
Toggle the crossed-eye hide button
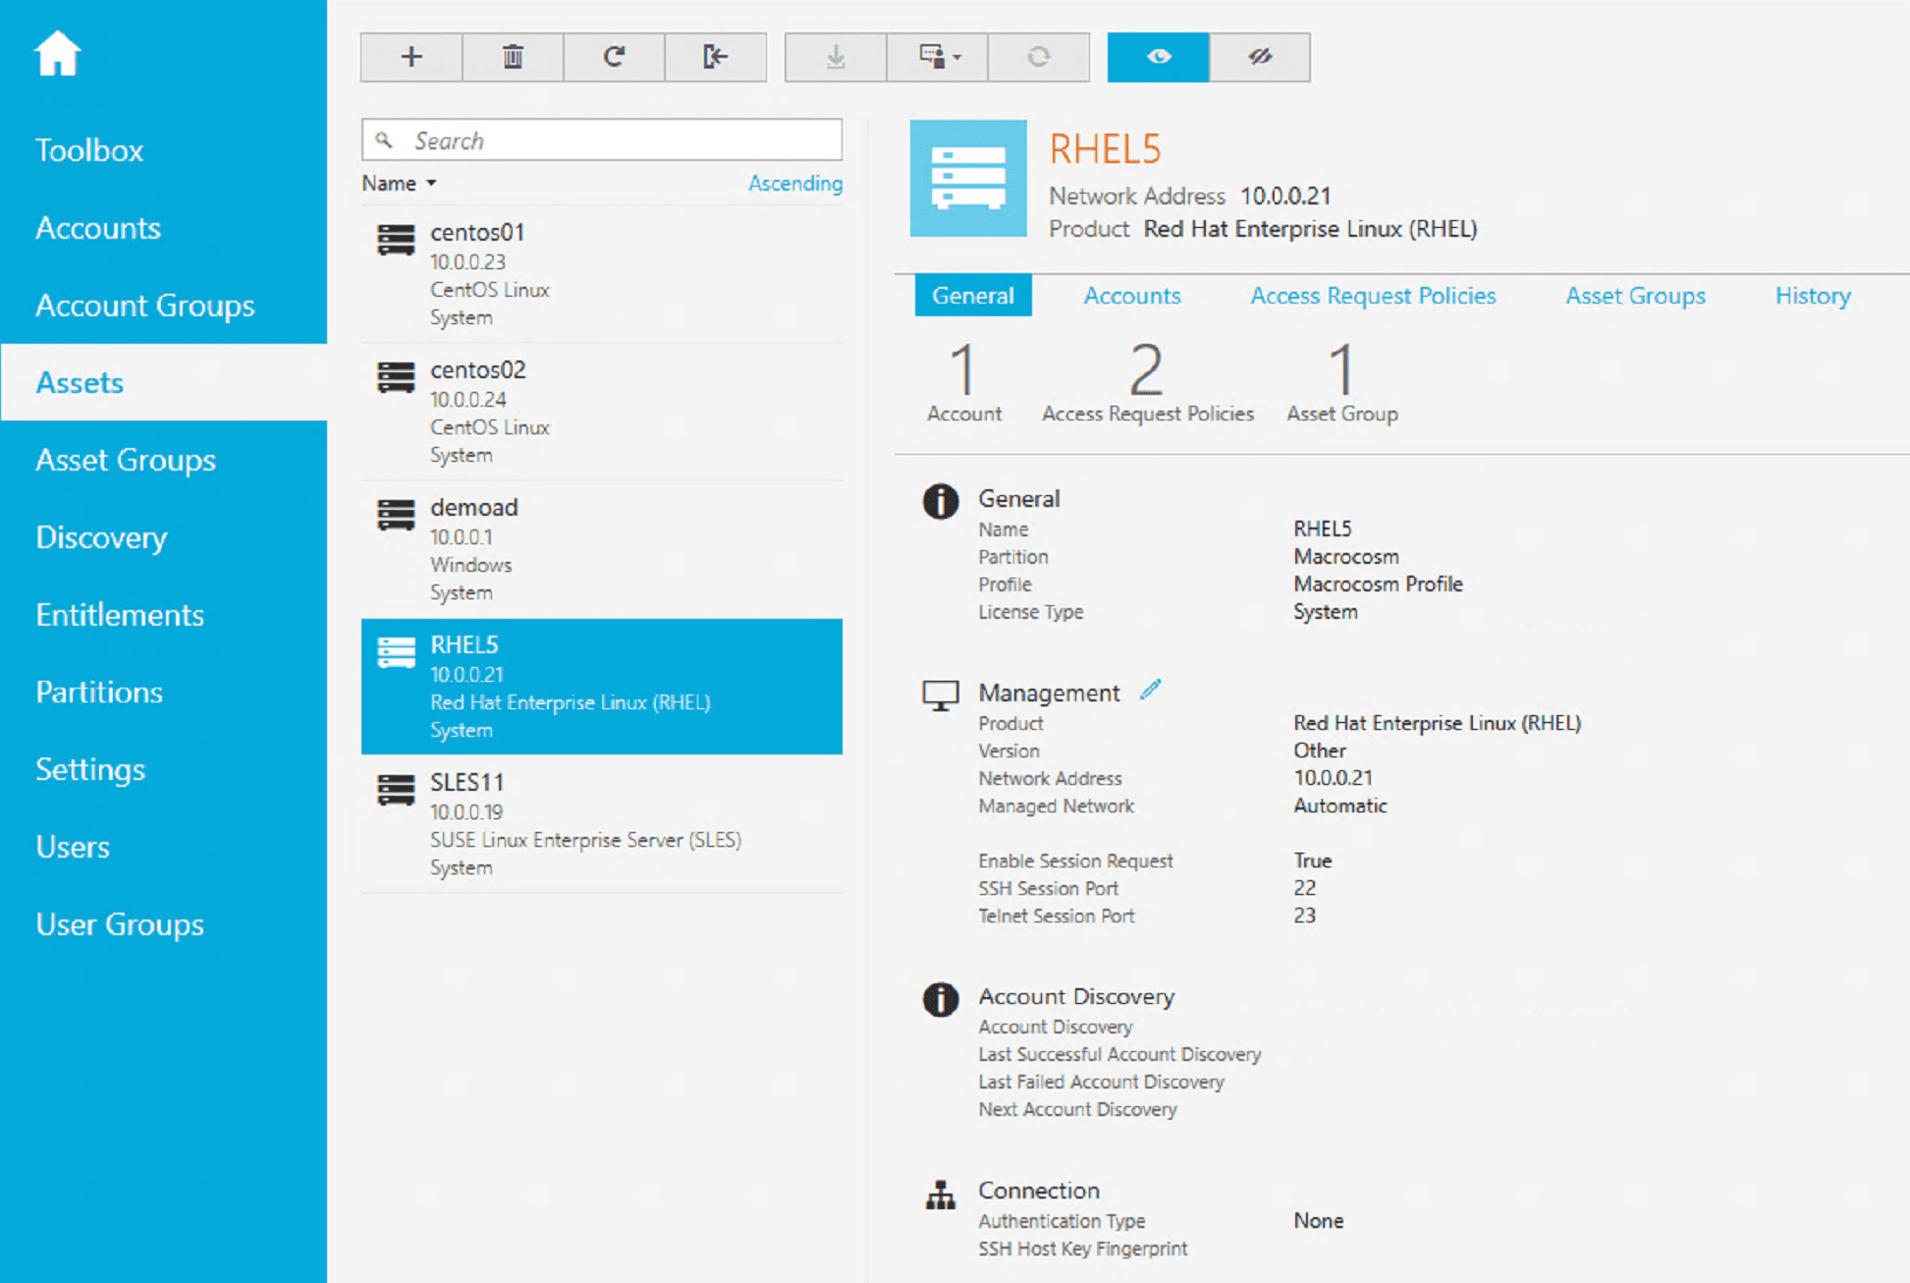pos(1260,57)
